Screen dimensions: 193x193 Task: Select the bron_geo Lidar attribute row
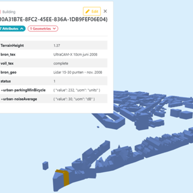pyautogui.click(x=54, y=72)
